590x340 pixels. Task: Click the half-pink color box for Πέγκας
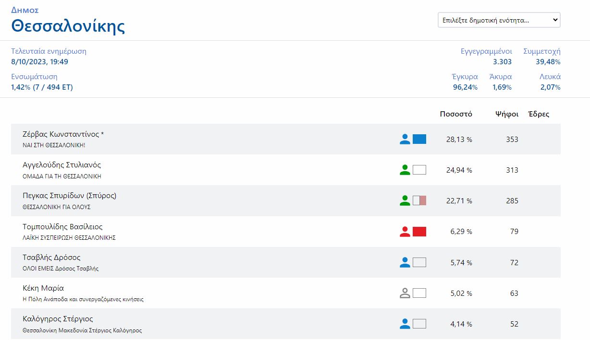coord(419,200)
